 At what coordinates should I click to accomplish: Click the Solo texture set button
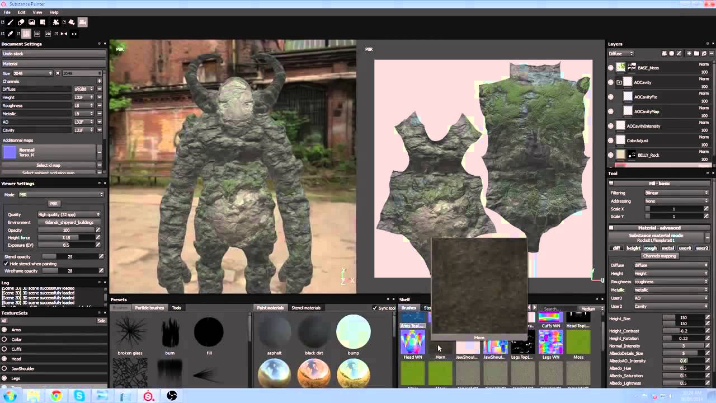click(x=101, y=321)
